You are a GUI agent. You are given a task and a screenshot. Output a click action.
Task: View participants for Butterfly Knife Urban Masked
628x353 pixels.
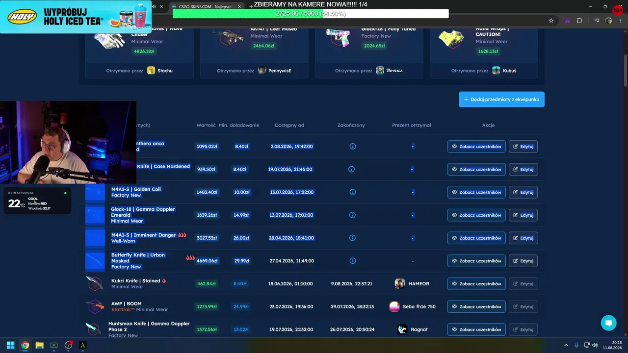476,261
